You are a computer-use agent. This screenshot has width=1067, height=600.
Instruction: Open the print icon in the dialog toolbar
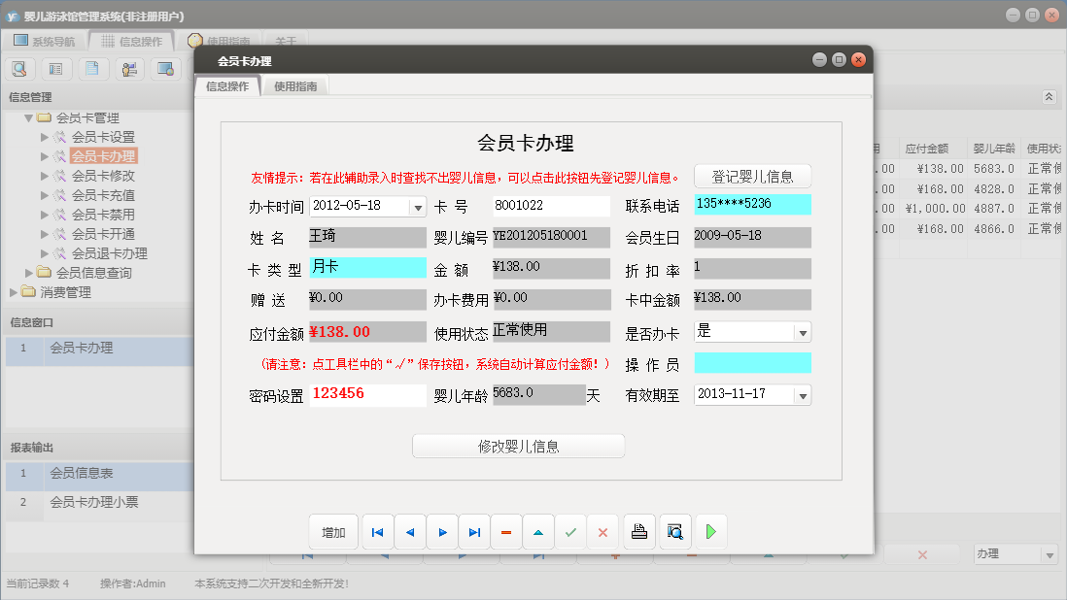point(639,531)
